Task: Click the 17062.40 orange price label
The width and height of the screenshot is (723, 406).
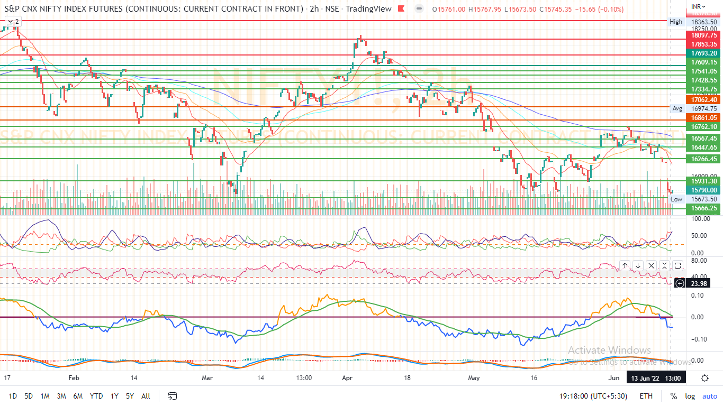Action: coord(703,99)
